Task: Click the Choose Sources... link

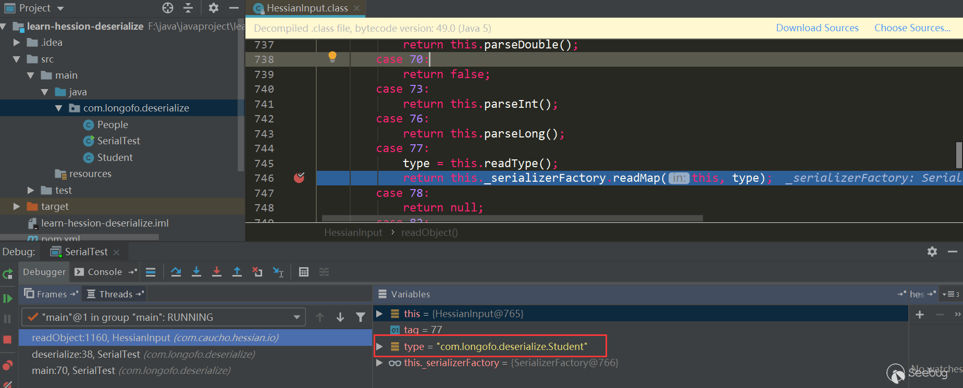Action: [912, 28]
